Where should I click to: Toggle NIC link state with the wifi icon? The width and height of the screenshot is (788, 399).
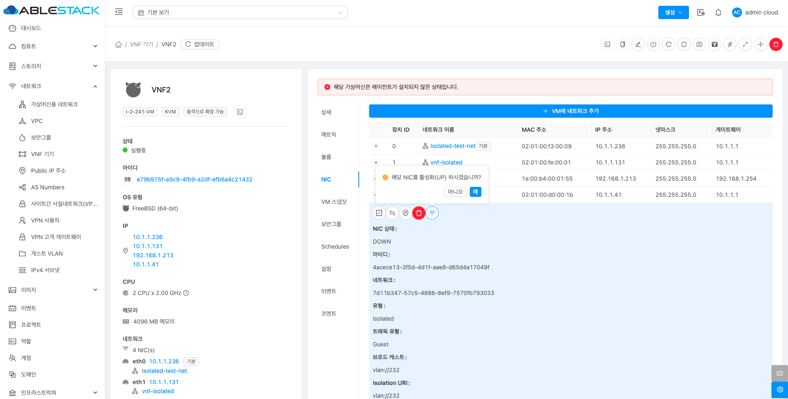coord(432,213)
